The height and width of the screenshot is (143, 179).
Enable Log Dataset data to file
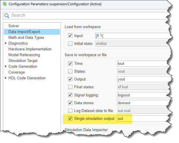(x=70, y=110)
